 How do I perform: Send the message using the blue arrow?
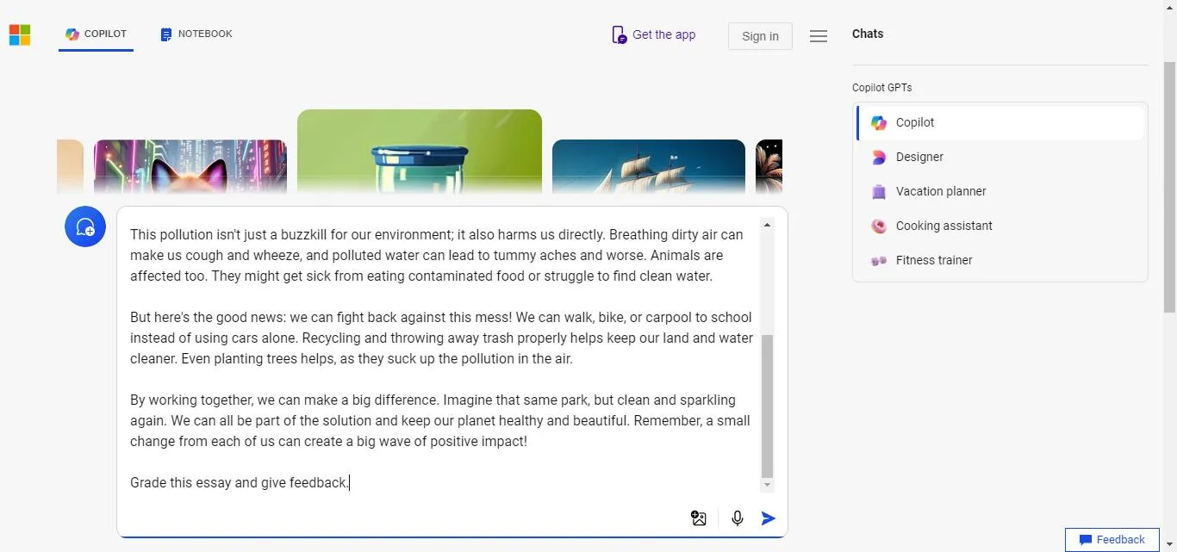pos(768,518)
